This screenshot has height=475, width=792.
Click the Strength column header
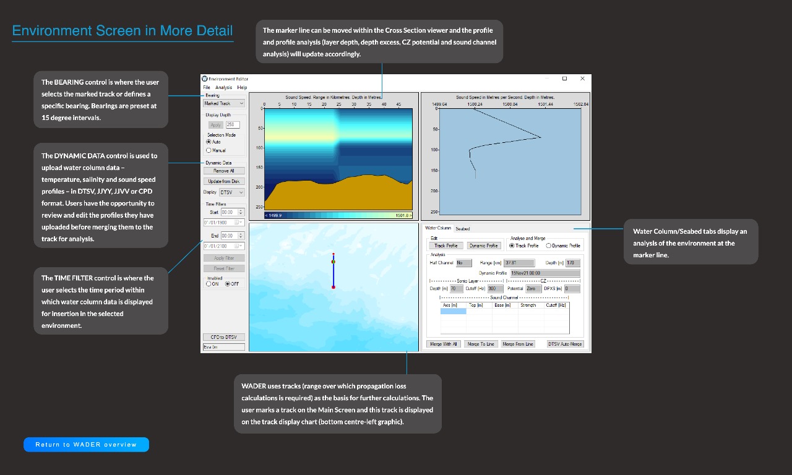[531, 305]
